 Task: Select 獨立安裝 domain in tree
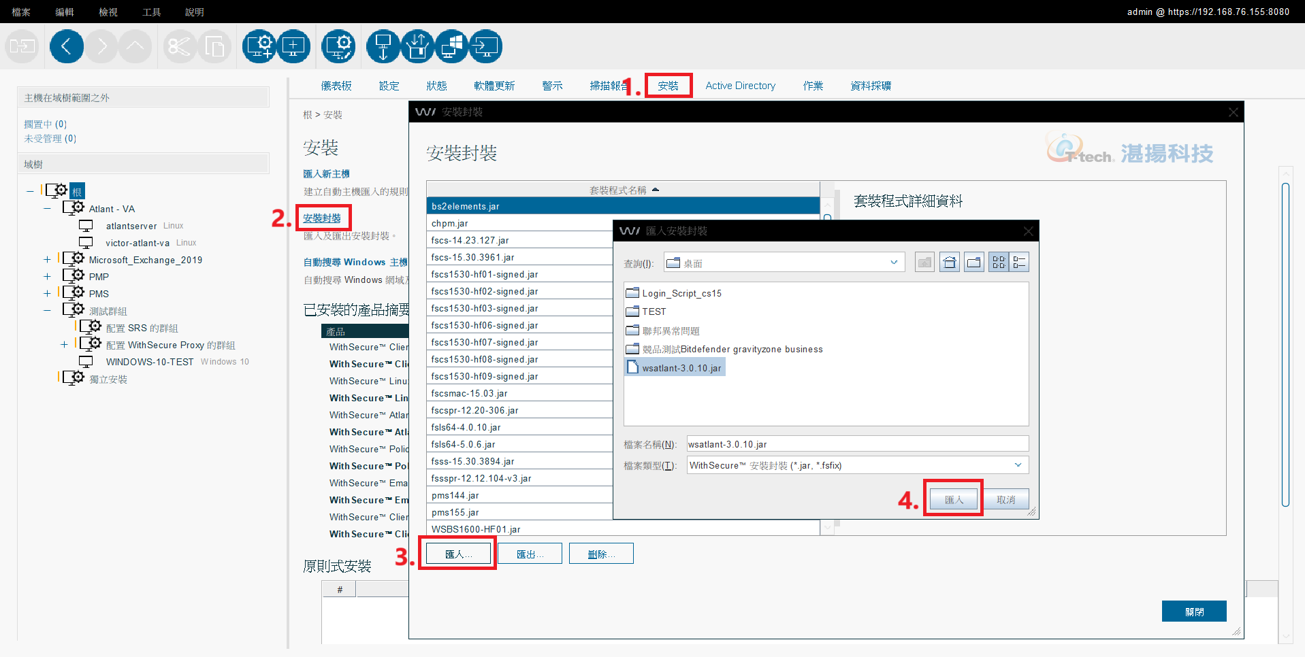[108, 379]
